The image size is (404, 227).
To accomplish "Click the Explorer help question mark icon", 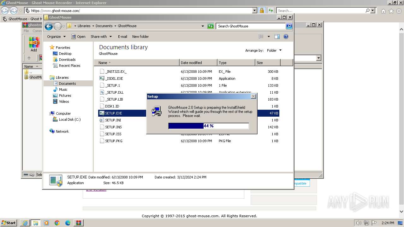I will (x=286, y=37).
